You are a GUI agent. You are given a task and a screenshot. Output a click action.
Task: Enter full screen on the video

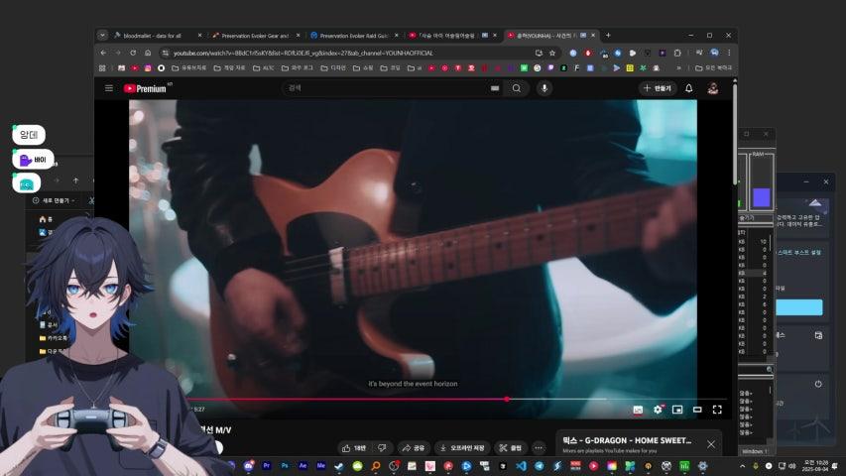click(717, 410)
